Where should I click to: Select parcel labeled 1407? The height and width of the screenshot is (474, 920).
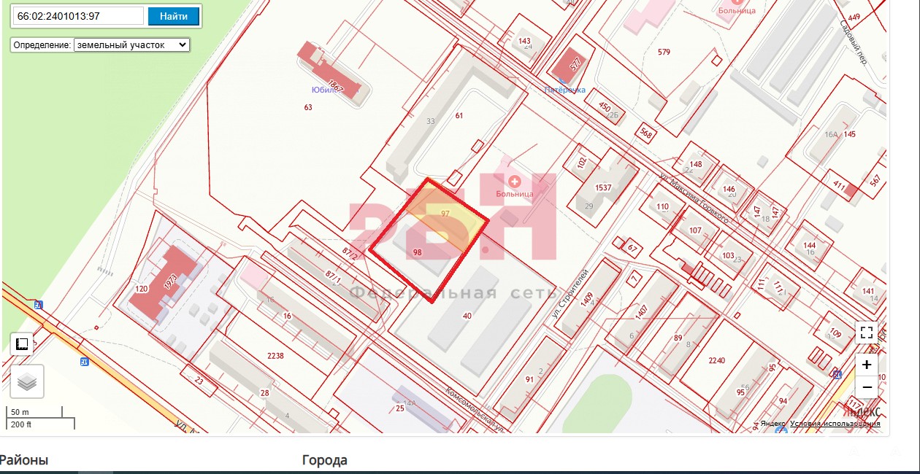click(642, 311)
